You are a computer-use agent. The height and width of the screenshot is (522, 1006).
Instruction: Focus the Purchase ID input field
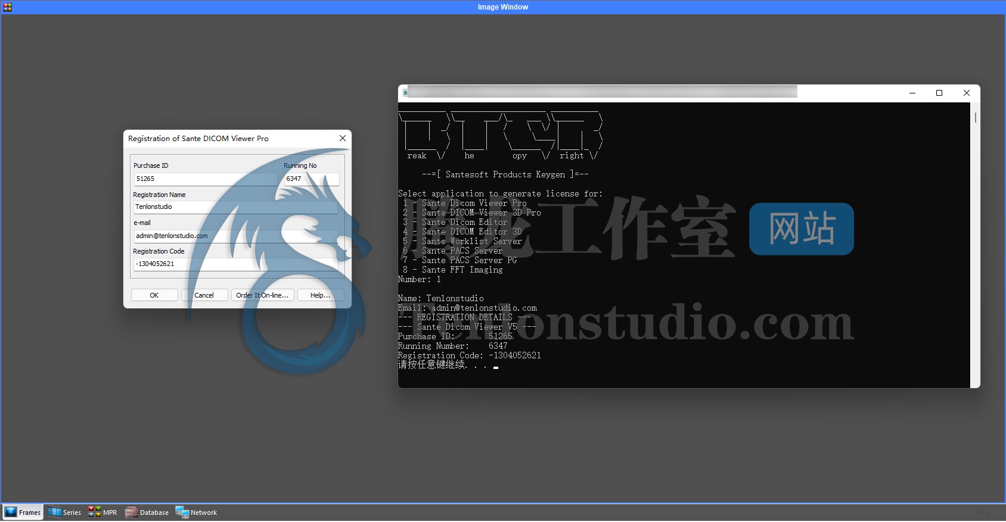[x=206, y=179]
